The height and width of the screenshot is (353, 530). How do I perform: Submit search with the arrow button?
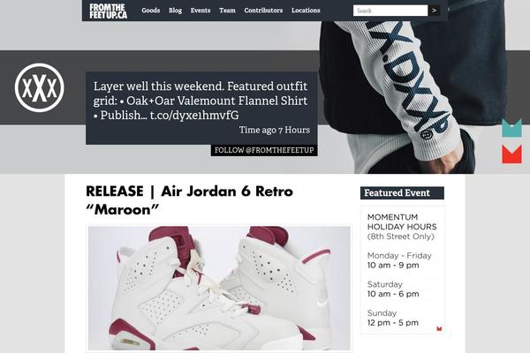click(x=434, y=11)
